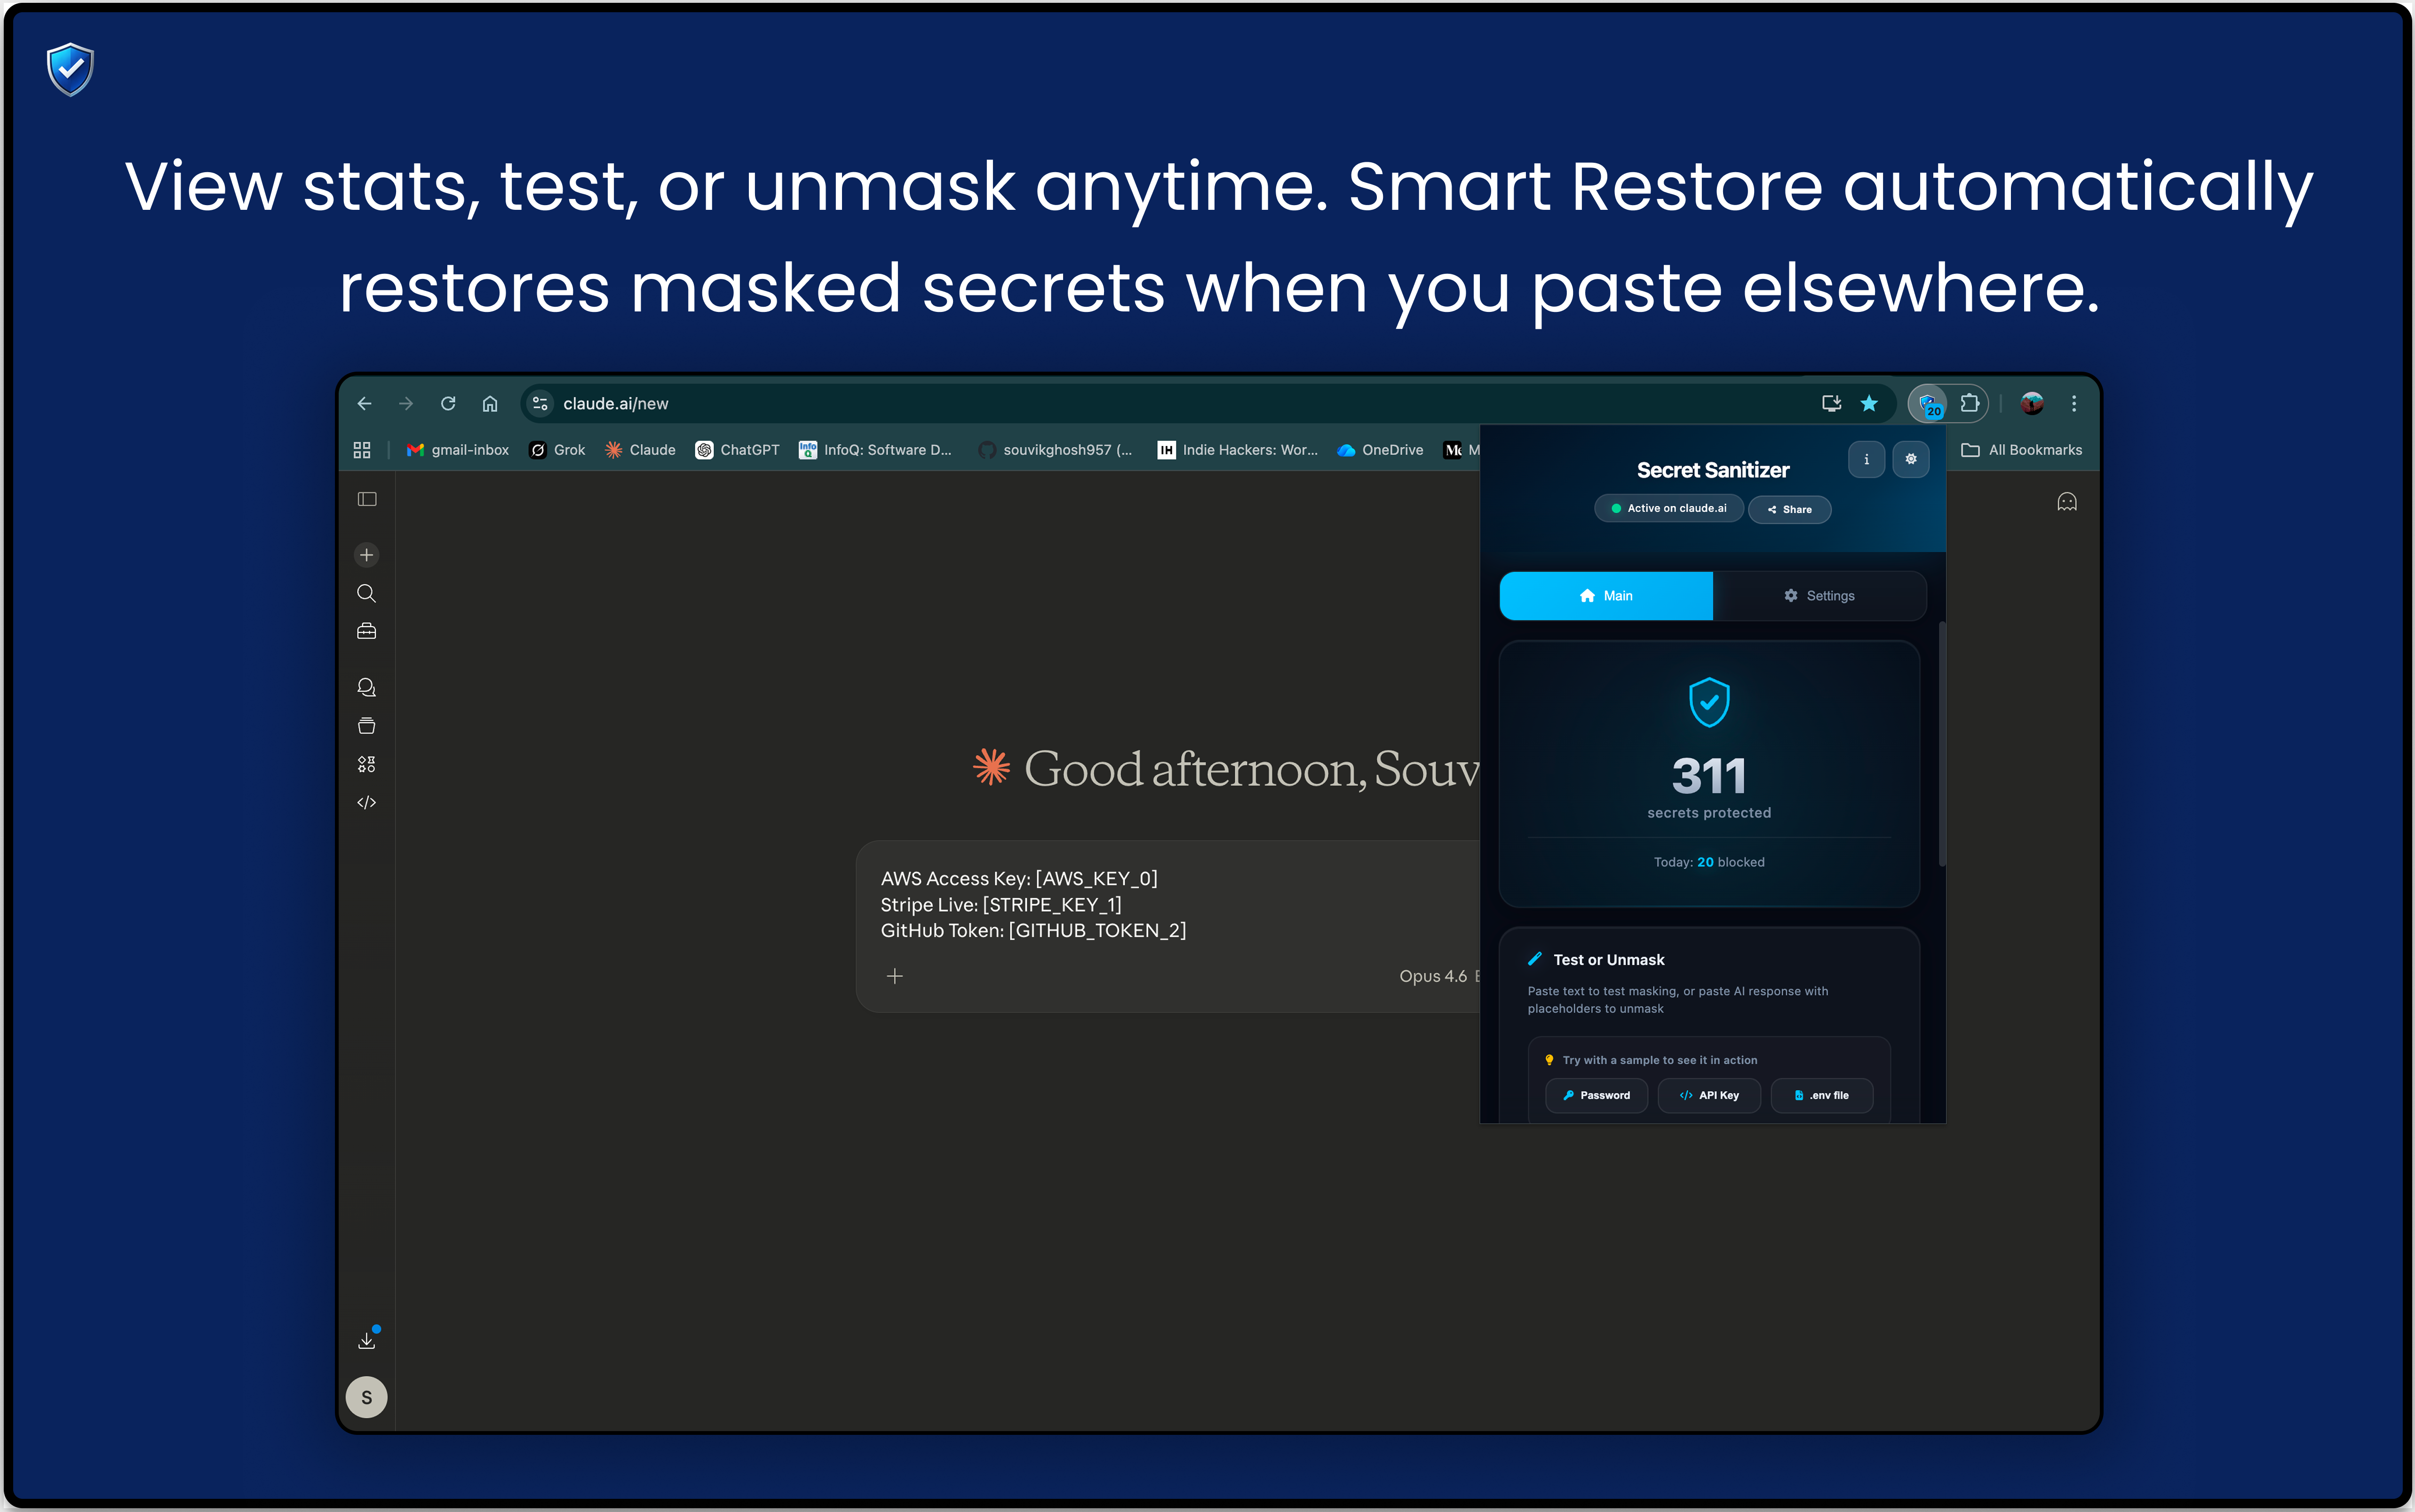Image resolution: width=2415 pixels, height=1512 pixels.
Task: Add attachment with the plus in chat box
Action: click(x=895, y=976)
